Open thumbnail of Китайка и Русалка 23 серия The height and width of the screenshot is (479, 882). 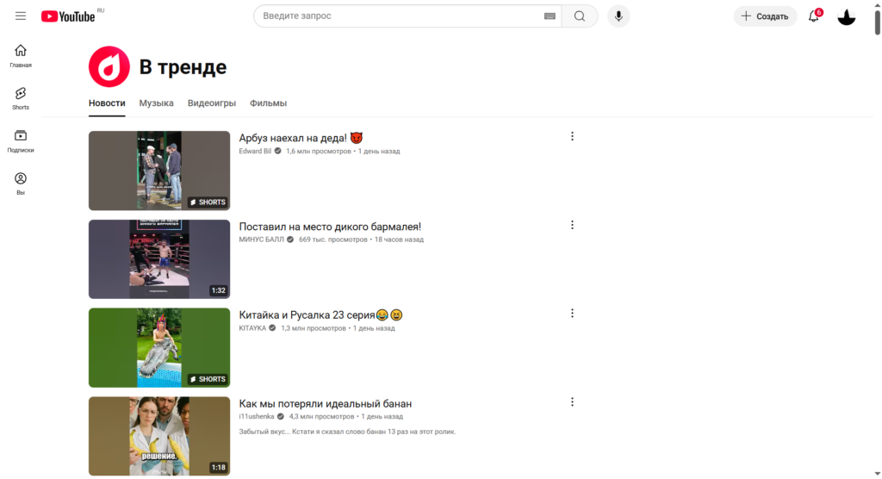(159, 347)
